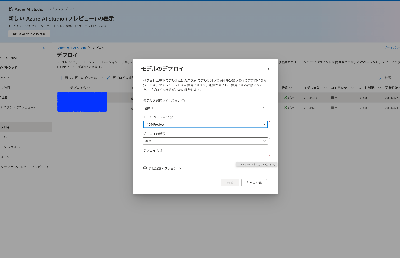
Task: Click the search magnifier icon
Action: (381, 78)
